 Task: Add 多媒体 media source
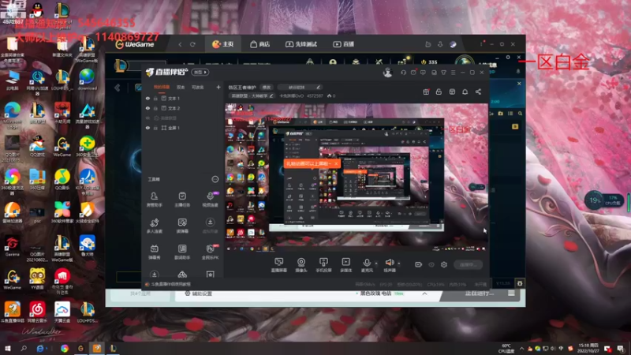[x=345, y=265]
